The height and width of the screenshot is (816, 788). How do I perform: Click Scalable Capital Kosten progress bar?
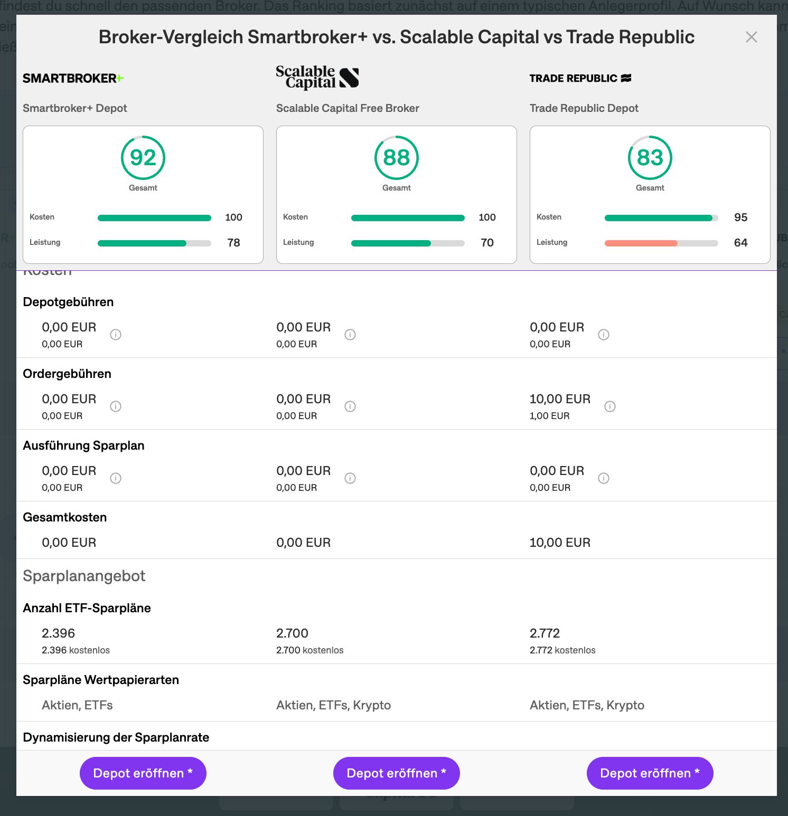click(408, 218)
